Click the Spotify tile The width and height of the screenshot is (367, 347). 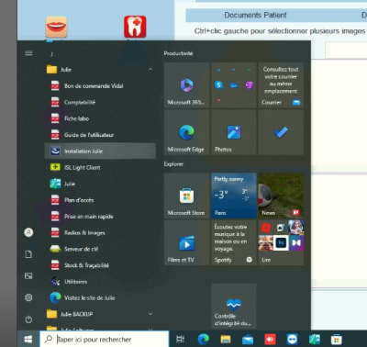tap(234, 243)
